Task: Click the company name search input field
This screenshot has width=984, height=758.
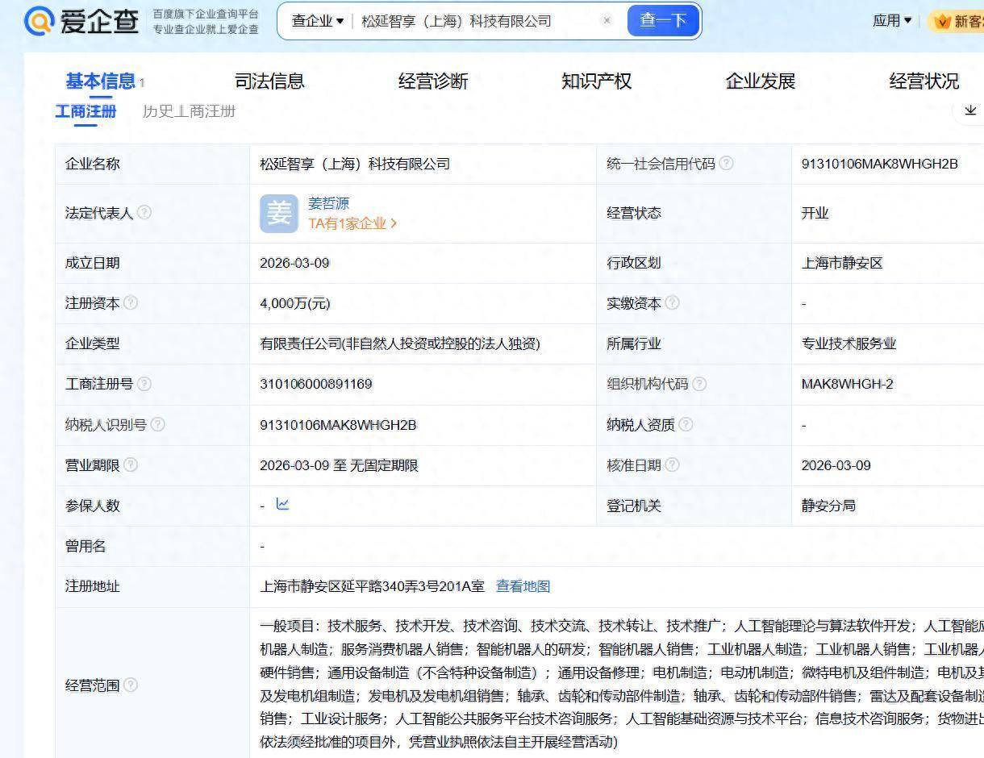Action: (x=476, y=21)
